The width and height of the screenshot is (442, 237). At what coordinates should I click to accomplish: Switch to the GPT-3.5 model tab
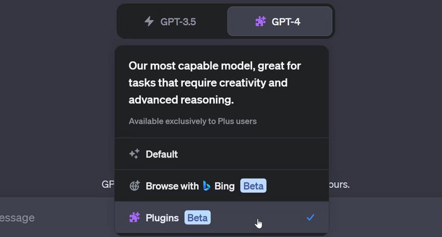click(172, 21)
